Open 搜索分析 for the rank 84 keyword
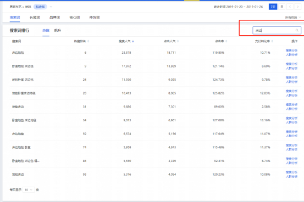The image size is (304, 202). 291,159
